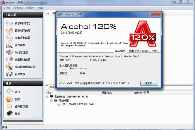Click the 模拟 chip icon

[9, 113]
